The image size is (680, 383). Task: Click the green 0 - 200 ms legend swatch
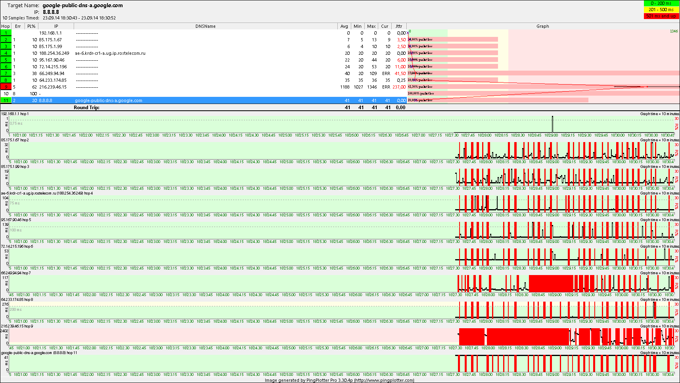pos(661,3)
